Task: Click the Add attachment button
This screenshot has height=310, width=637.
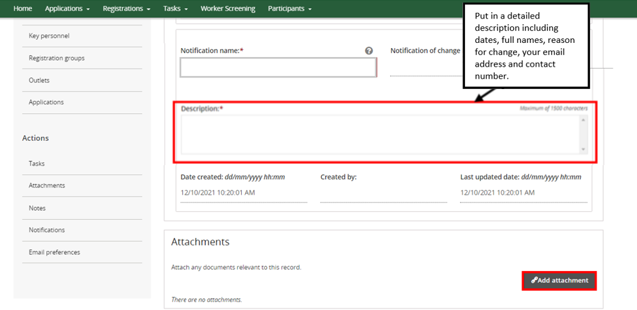Action: pyautogui.click(x=559, y=281)
